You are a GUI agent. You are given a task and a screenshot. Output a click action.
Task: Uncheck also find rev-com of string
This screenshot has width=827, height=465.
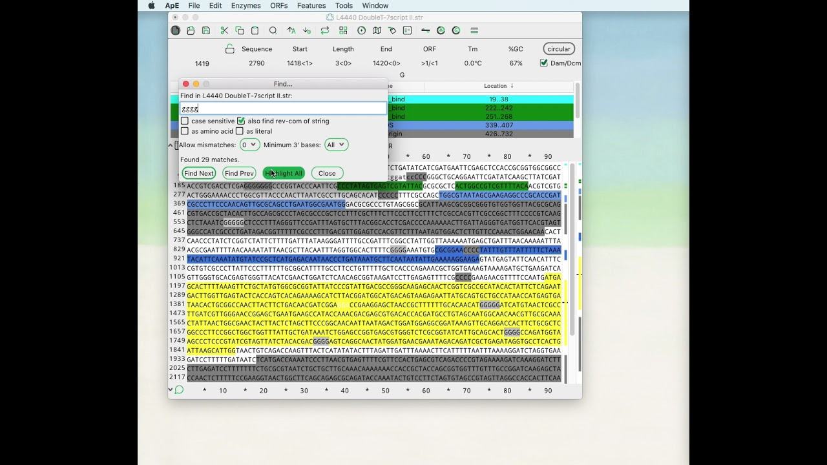coord(241,121)
